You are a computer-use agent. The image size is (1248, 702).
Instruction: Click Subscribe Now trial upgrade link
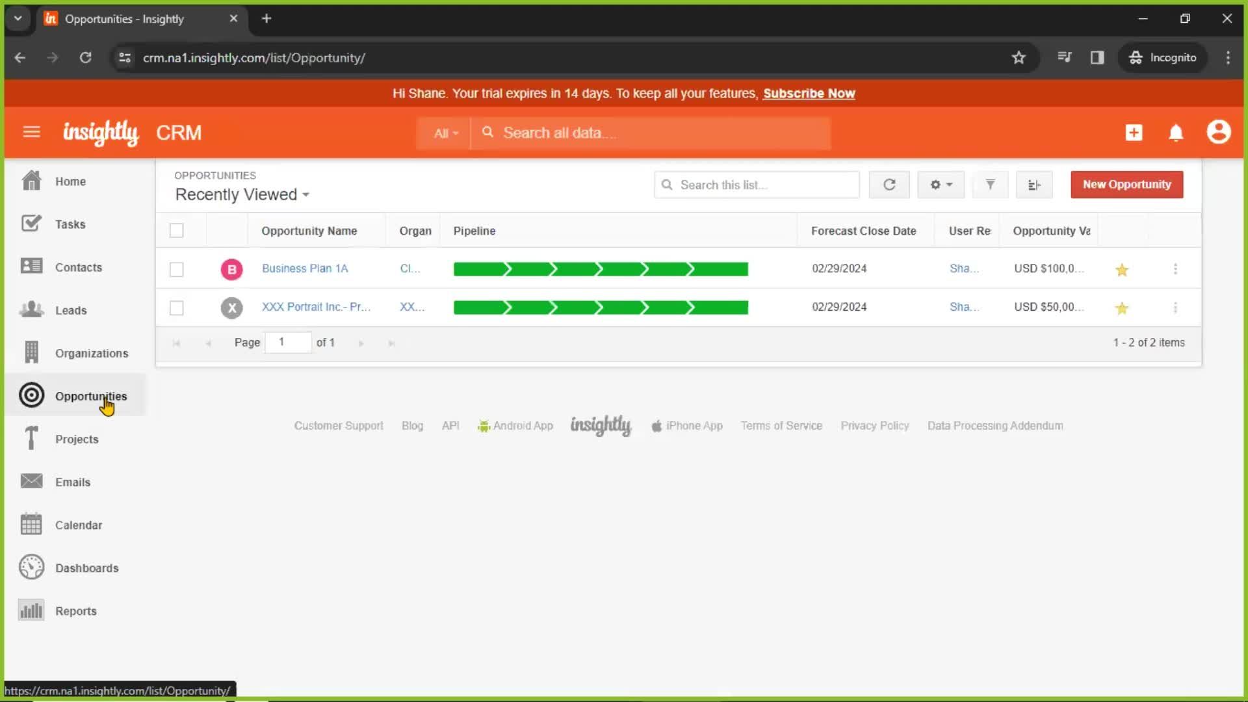tap(809, 94)
